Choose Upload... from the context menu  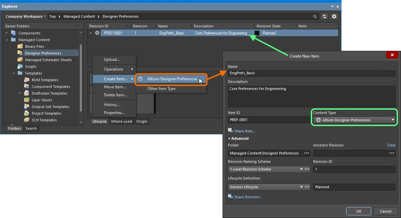pyautogui.click(x=114, y=60)
